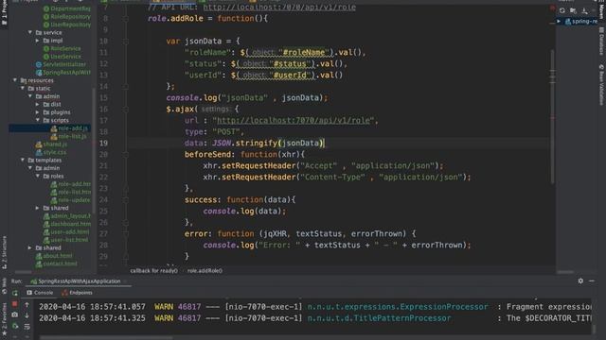Open the Favorites tool window side tab

coord(4,319)
